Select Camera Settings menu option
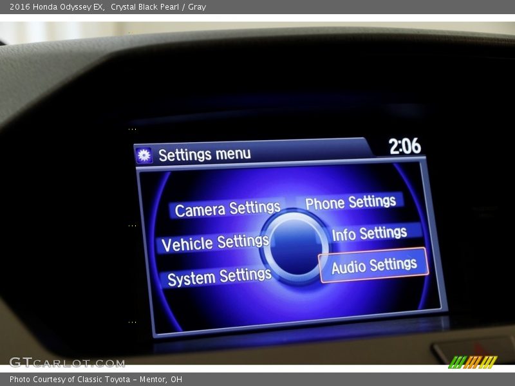This screenshot has width=515, height=386. click(227, 208)
